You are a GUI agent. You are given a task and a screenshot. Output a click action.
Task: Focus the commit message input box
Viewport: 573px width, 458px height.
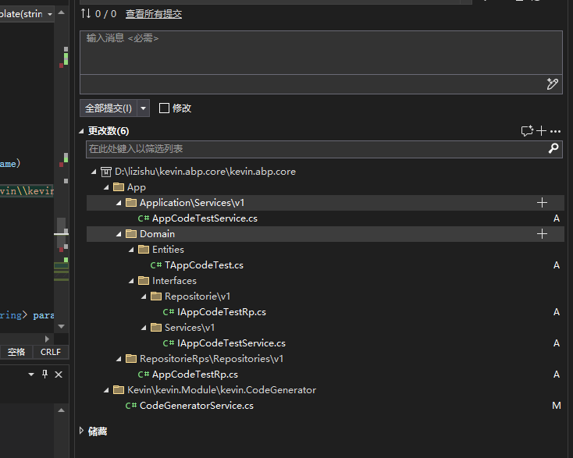[x=321, y=52]
